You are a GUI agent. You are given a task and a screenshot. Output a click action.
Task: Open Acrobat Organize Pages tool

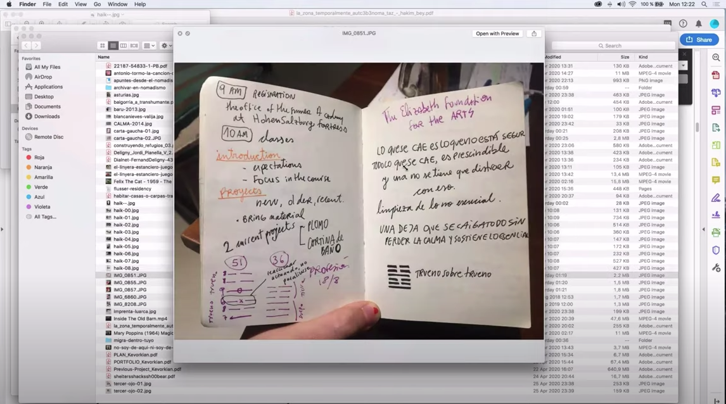[x=716, y=110]
